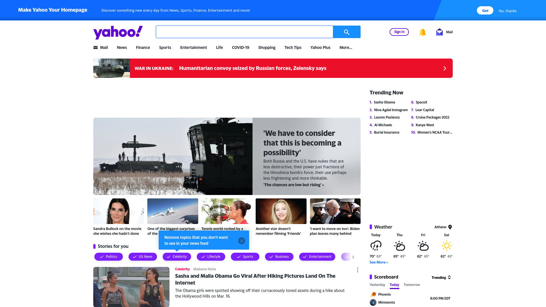Open Sports in the navigation bar
This screenshot has height=307, width=546.
click(165, 47)
